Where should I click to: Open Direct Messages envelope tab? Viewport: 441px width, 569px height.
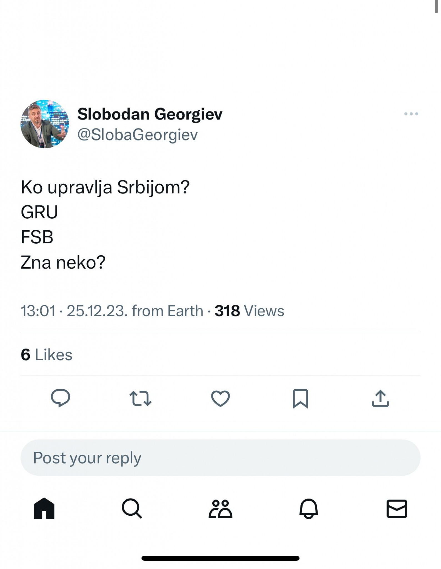(x=397, y=508)
